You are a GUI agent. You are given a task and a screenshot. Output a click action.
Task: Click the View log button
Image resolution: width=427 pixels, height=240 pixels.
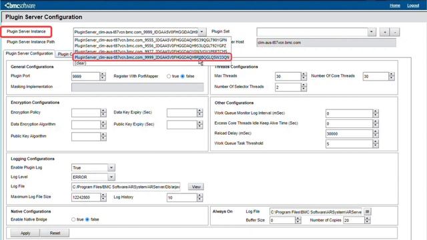tap(196, 187)
